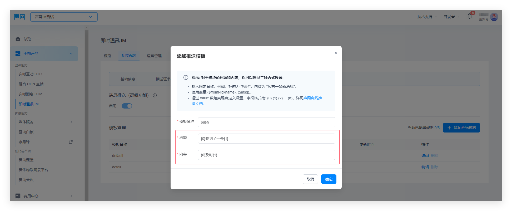Click the 声网 logo
512x211 pixels.
click(x=19, y=17)
